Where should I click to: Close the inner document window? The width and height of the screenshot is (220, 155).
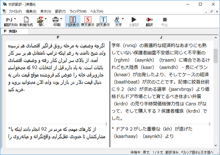click(217, 12)
